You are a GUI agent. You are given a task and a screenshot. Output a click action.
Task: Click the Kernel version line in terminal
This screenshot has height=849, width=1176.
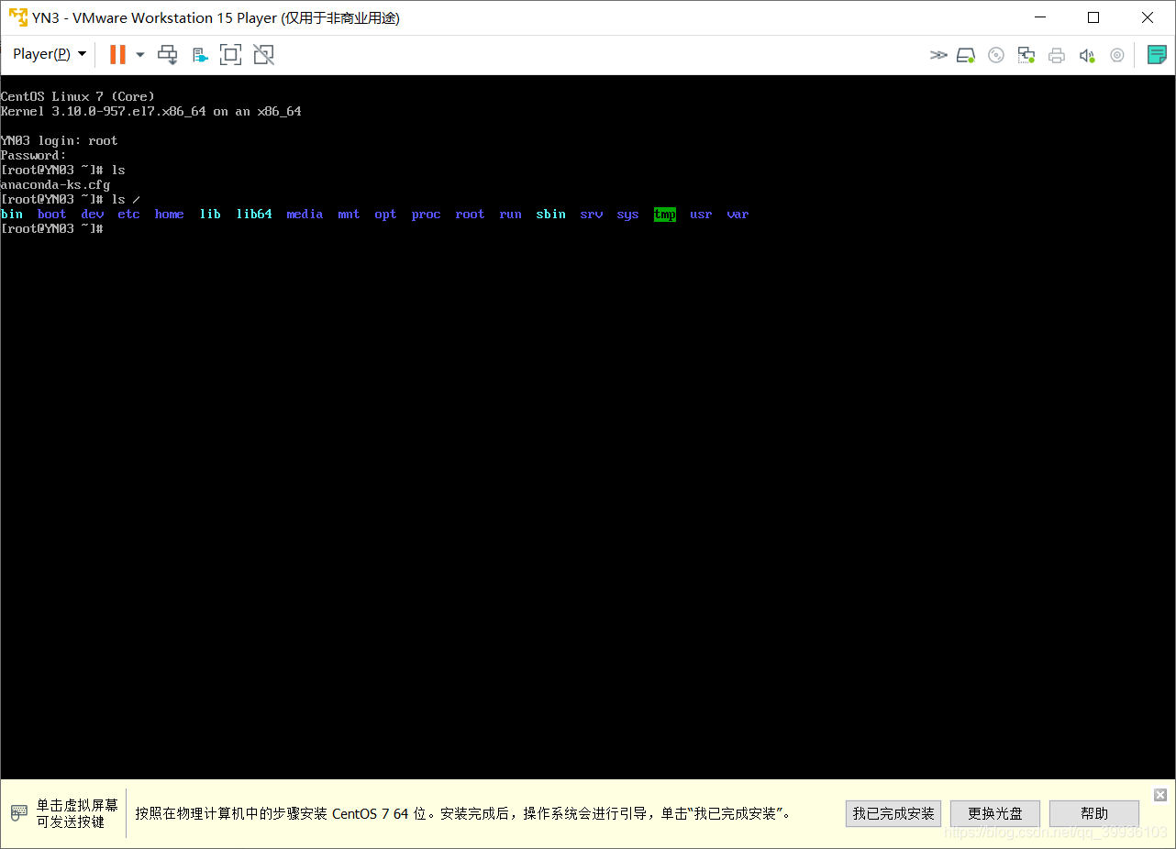tap(151, 111)
